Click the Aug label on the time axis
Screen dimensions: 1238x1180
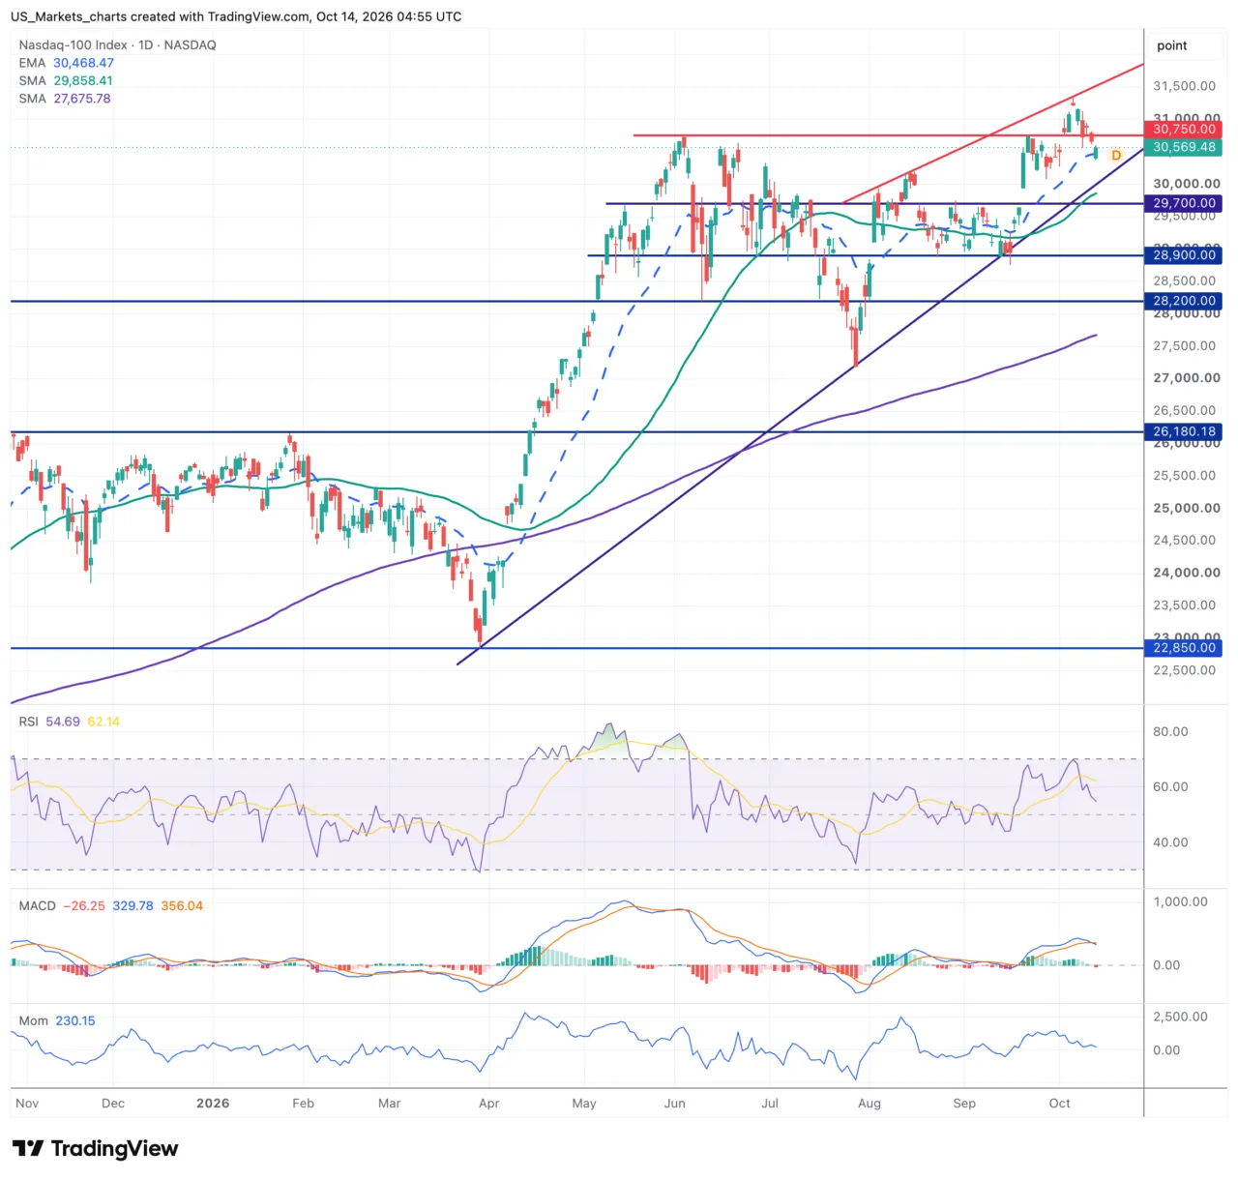coord(870,1104)
